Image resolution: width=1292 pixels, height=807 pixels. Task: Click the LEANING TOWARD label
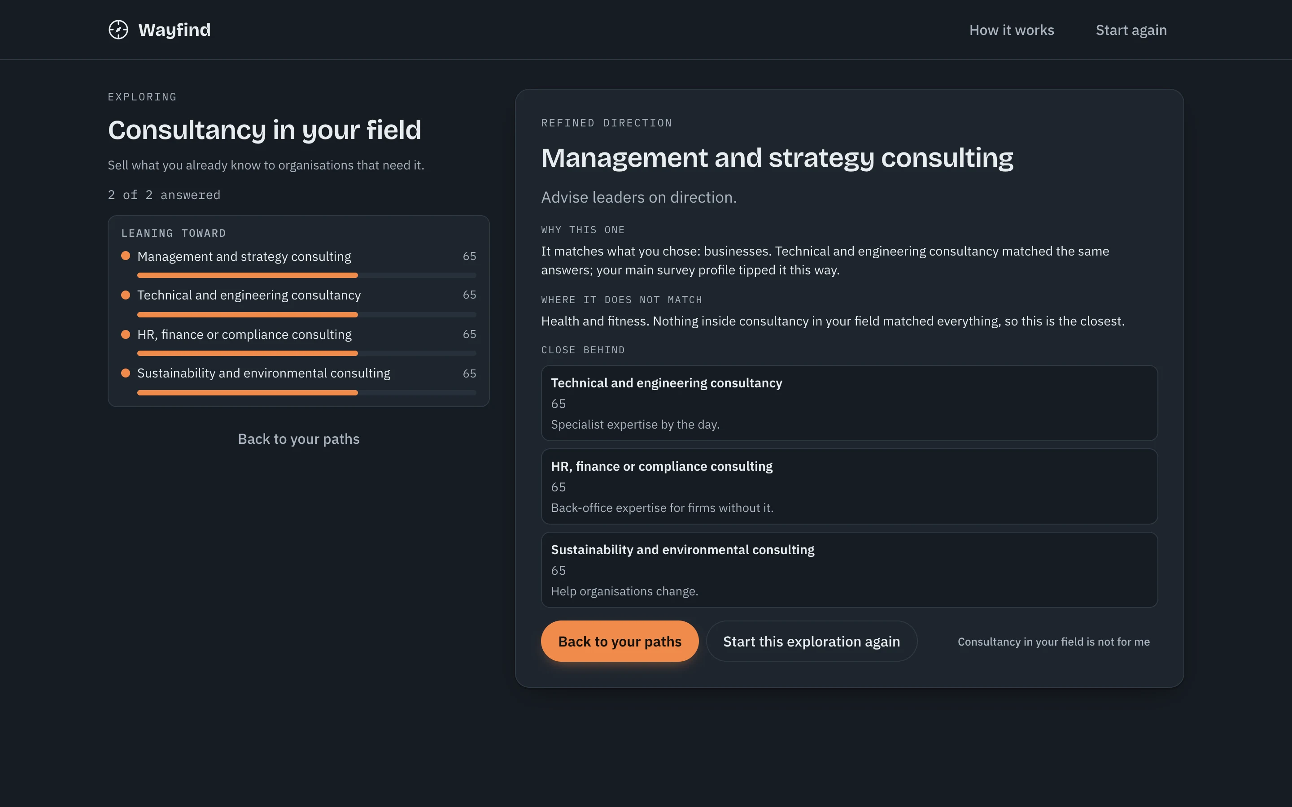click(174, 233)
